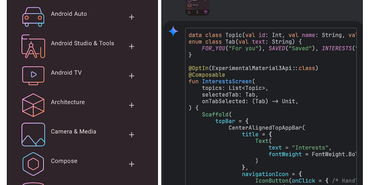The width and height of the screenshot is (370, 185).
Task: Follow the Architecture topic with its plus
Action: [132, 105]
